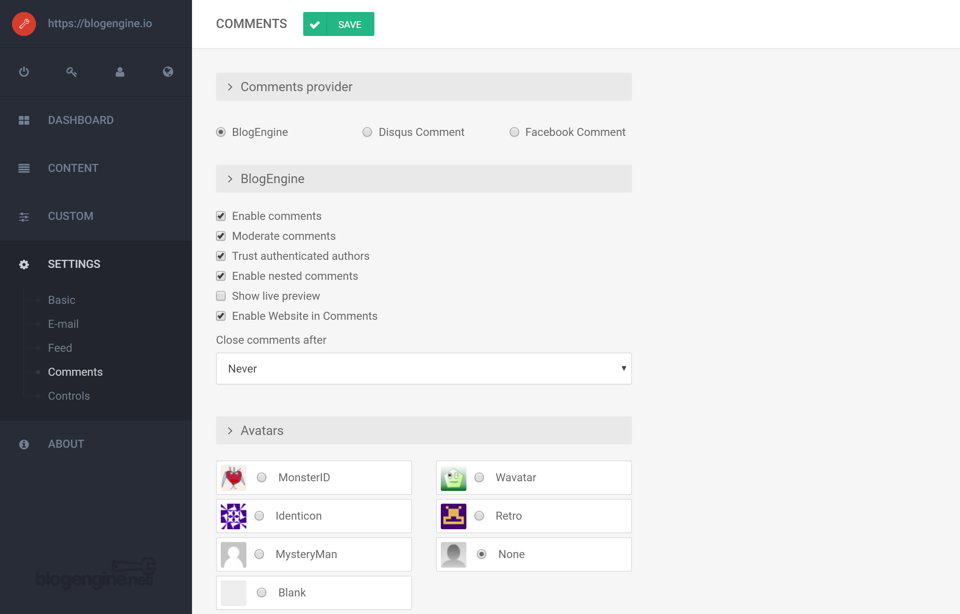This screenshot has height=614, width=960.
Task: Open the About menu item
Action: pos(96,444)
